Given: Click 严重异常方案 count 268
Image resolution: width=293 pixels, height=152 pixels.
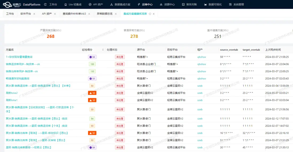Looking at the screenshot, I should point(51,36).
